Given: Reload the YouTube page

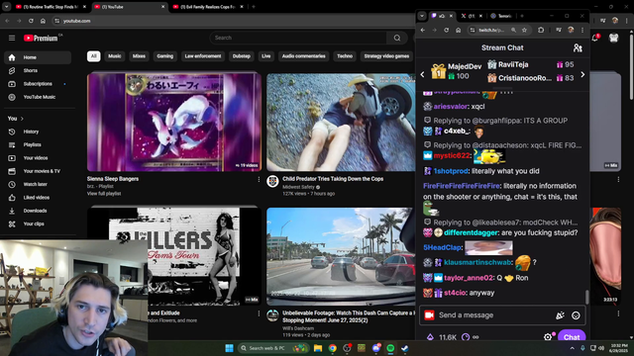Looking at the screenshot, I should (31, 21).
